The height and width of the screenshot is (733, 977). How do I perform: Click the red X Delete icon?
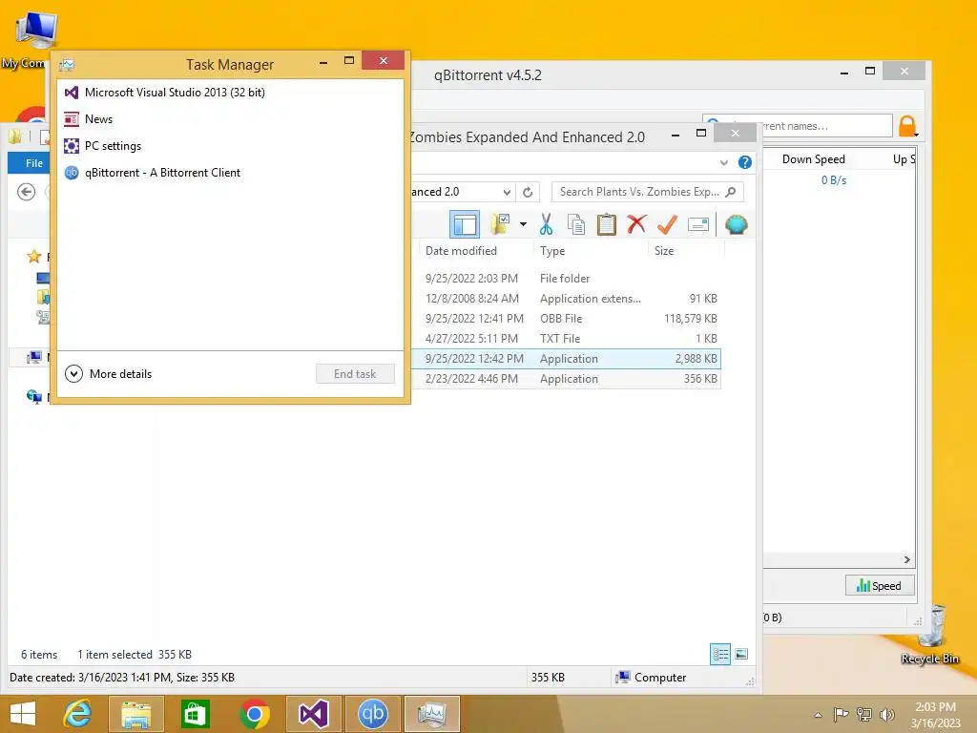click(636, 224)
